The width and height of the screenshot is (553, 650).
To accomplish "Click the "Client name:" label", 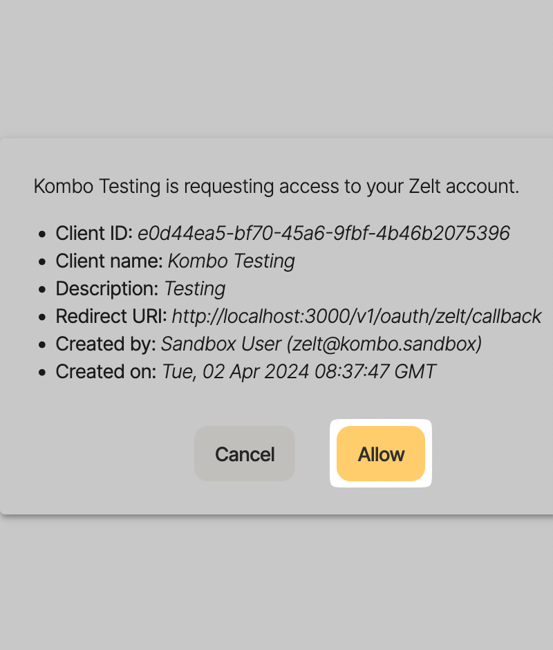I will (x=109, y=261).
